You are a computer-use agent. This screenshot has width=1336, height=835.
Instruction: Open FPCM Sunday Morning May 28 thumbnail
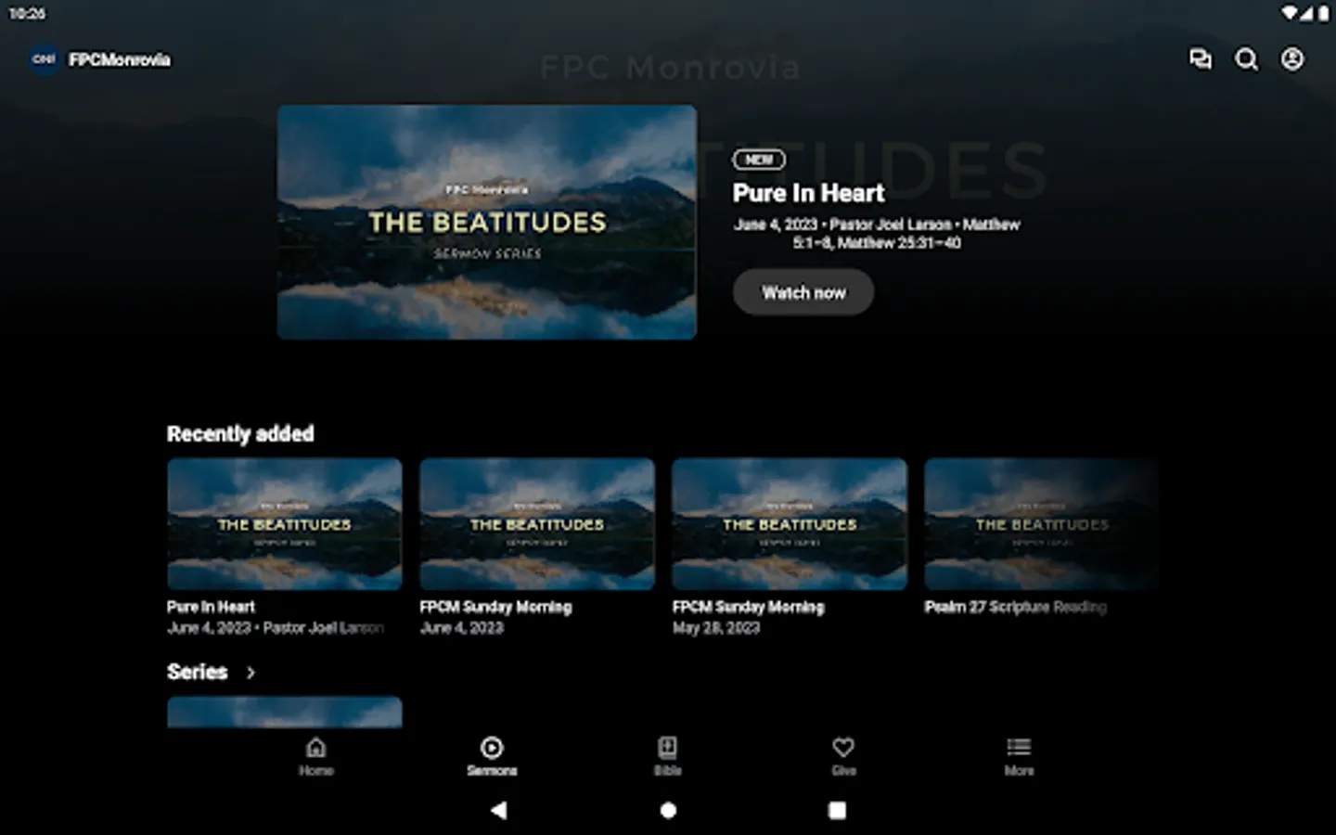tap(790, 524)
